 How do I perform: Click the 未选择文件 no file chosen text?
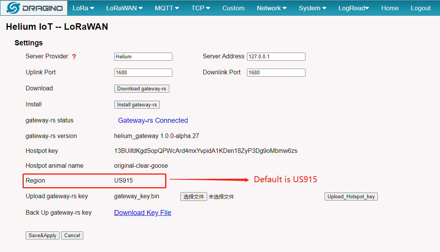221,197
